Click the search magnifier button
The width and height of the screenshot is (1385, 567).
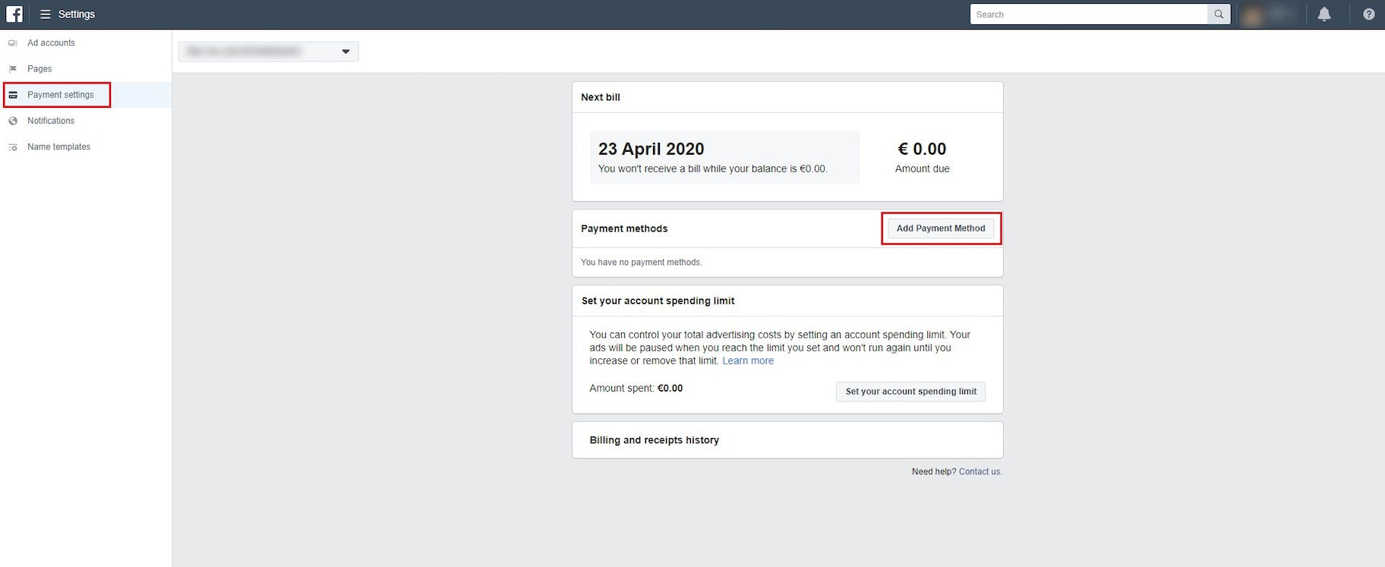coord(1219,14)
